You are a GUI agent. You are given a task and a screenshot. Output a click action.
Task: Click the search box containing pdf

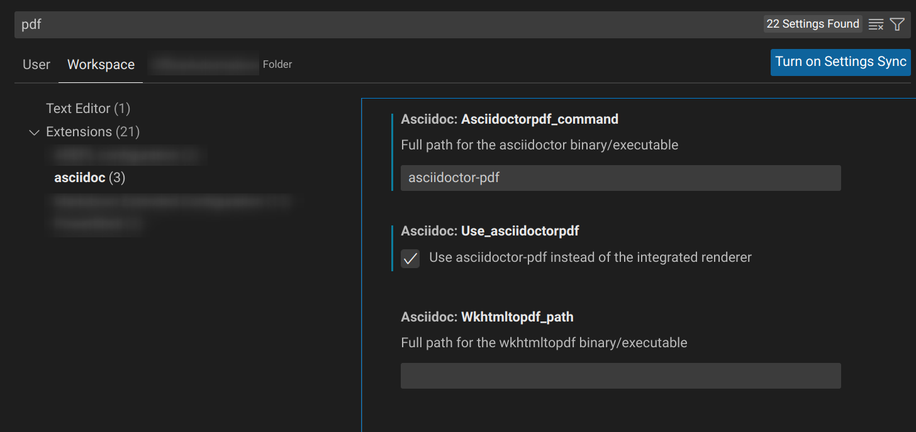pos(252,24)
